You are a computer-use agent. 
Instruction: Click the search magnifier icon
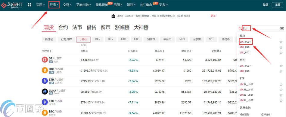[x=240, y=28]
